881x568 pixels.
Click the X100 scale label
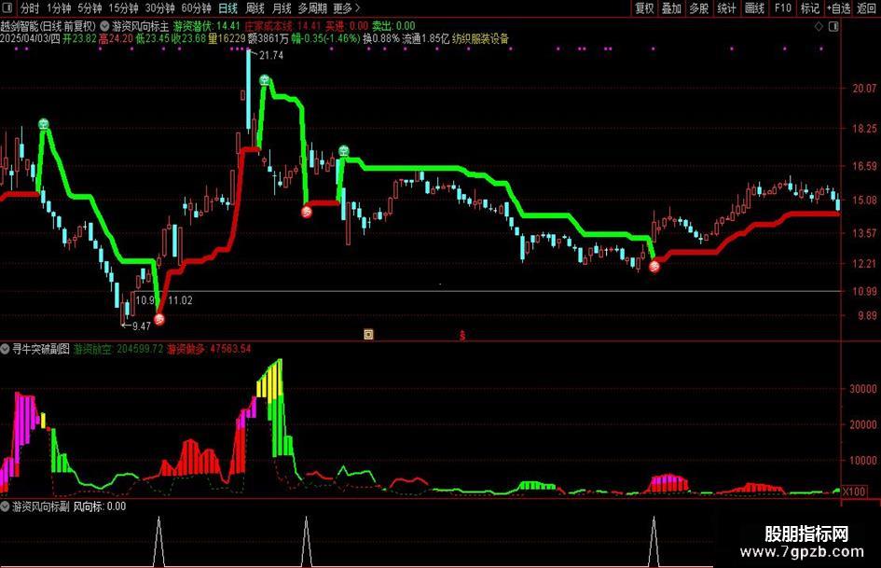point(855,492)
